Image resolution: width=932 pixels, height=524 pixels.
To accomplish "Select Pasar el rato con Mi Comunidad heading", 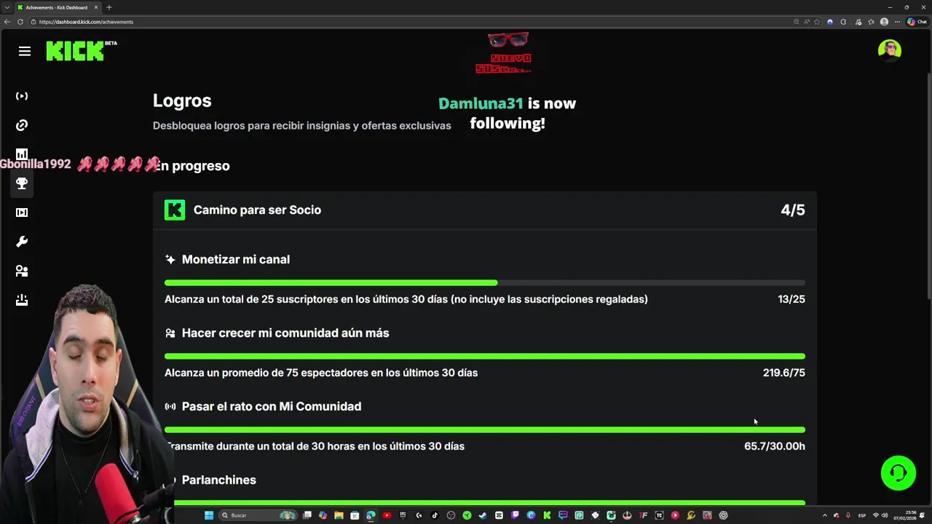I will pos(272,406).
